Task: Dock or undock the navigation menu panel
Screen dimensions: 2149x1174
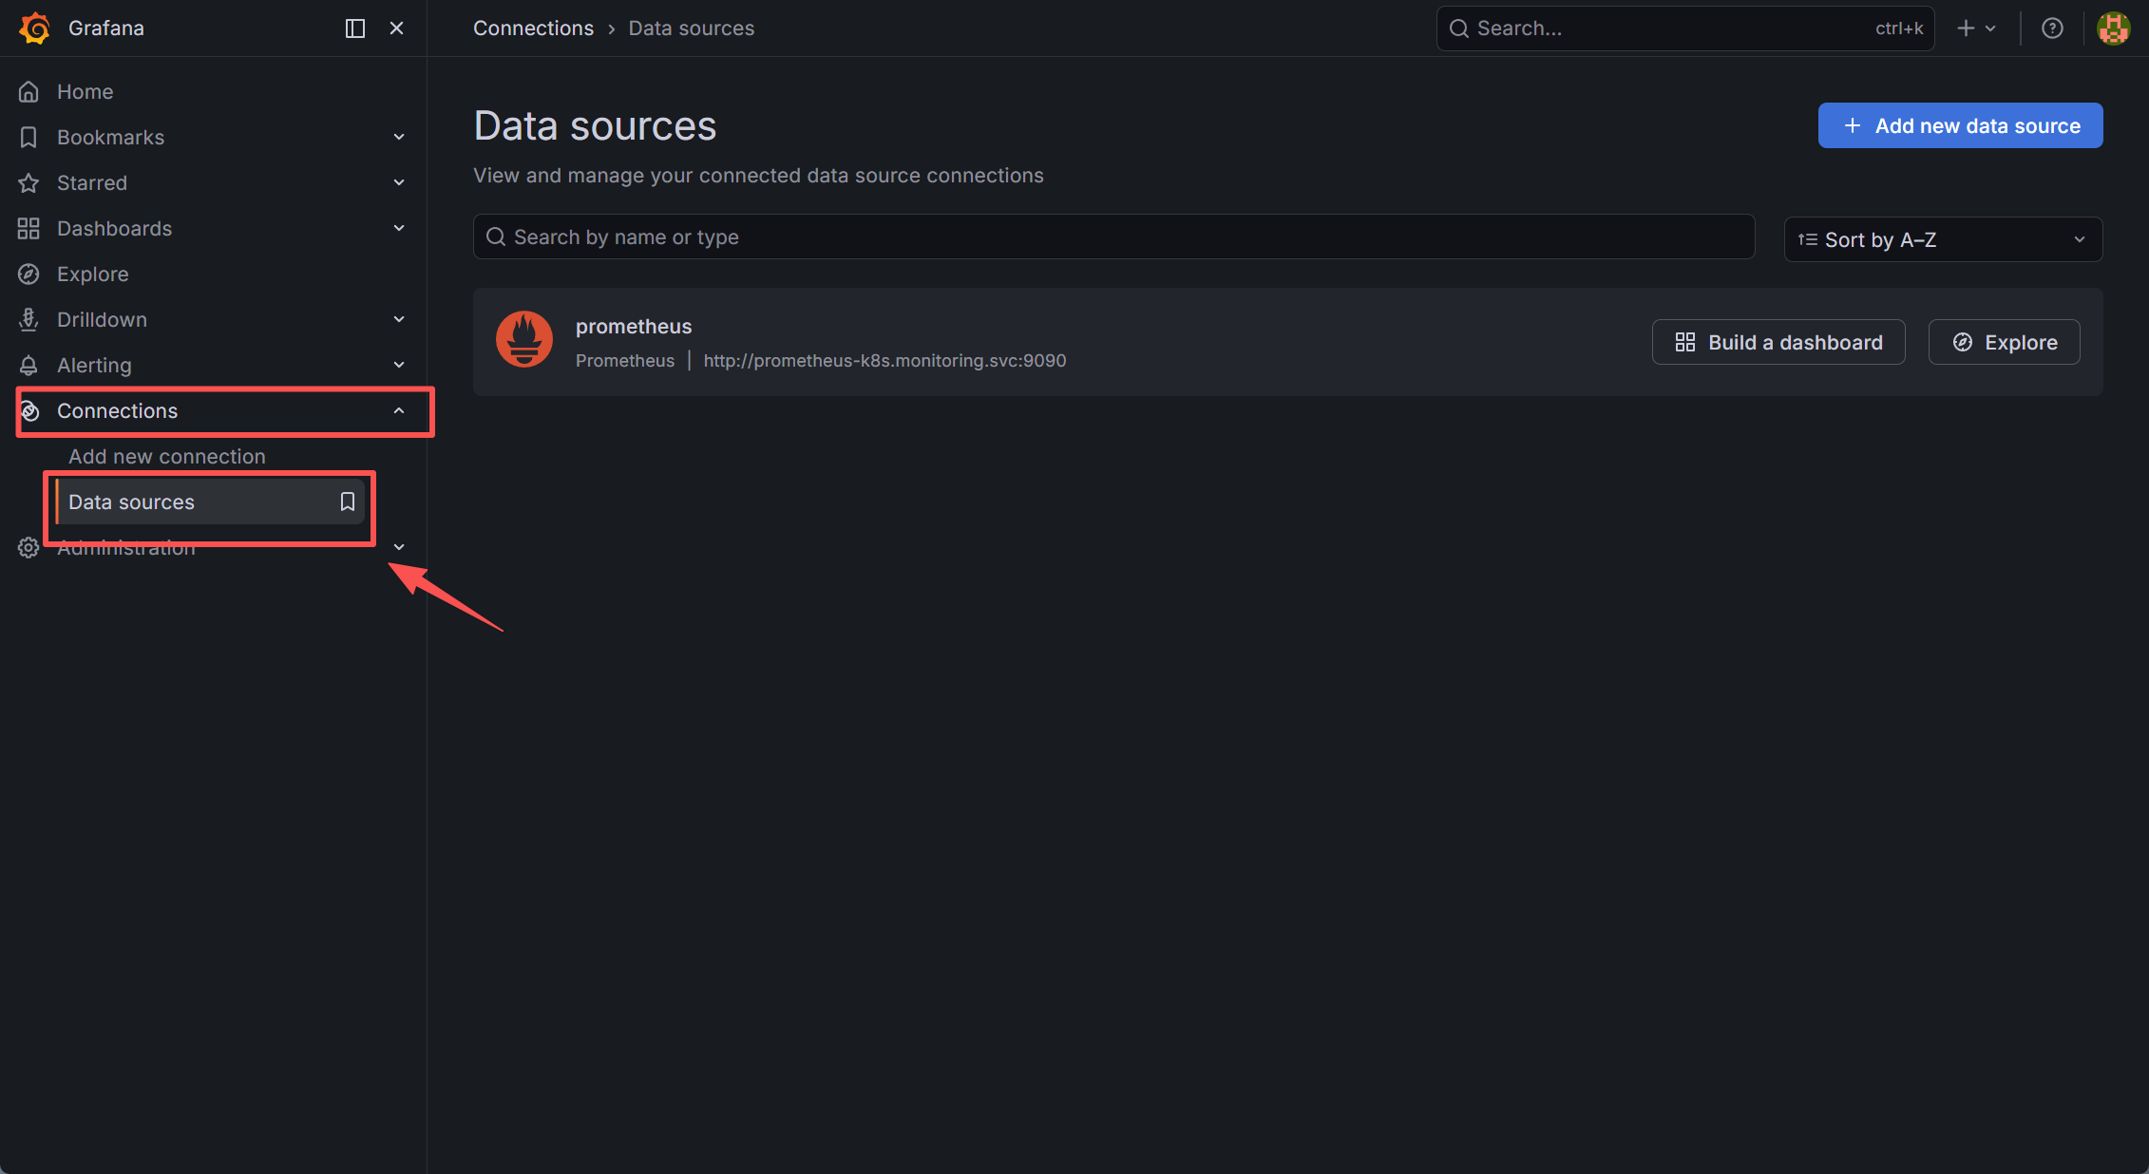Action: coord(355,28)
